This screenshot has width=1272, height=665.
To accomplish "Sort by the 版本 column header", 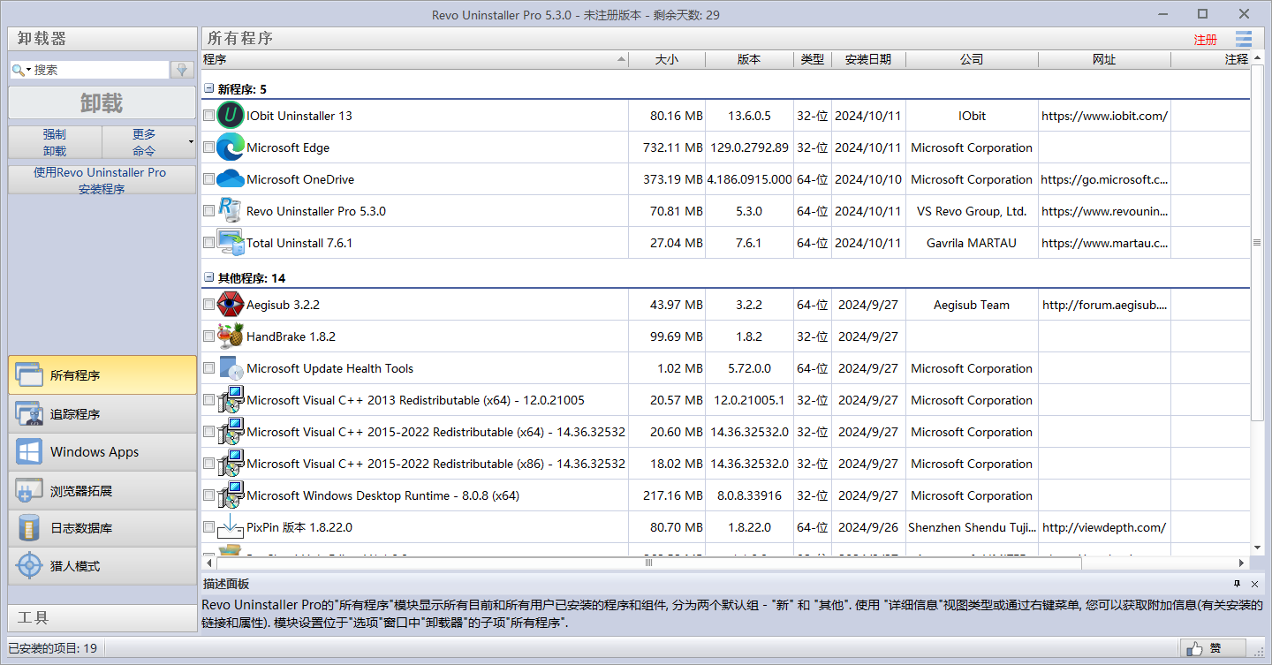I will click(x=749, y=59).
